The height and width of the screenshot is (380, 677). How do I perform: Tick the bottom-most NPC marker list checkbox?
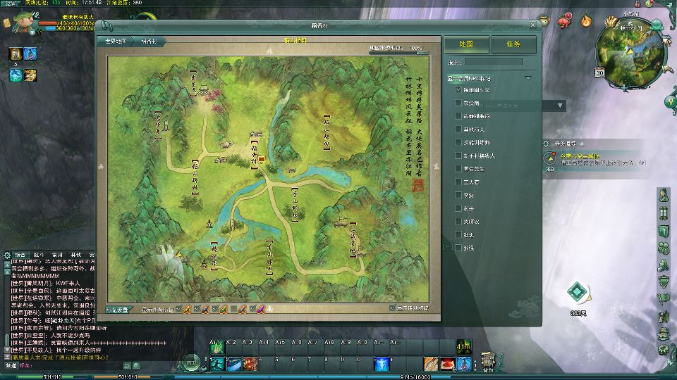[458, 248]
